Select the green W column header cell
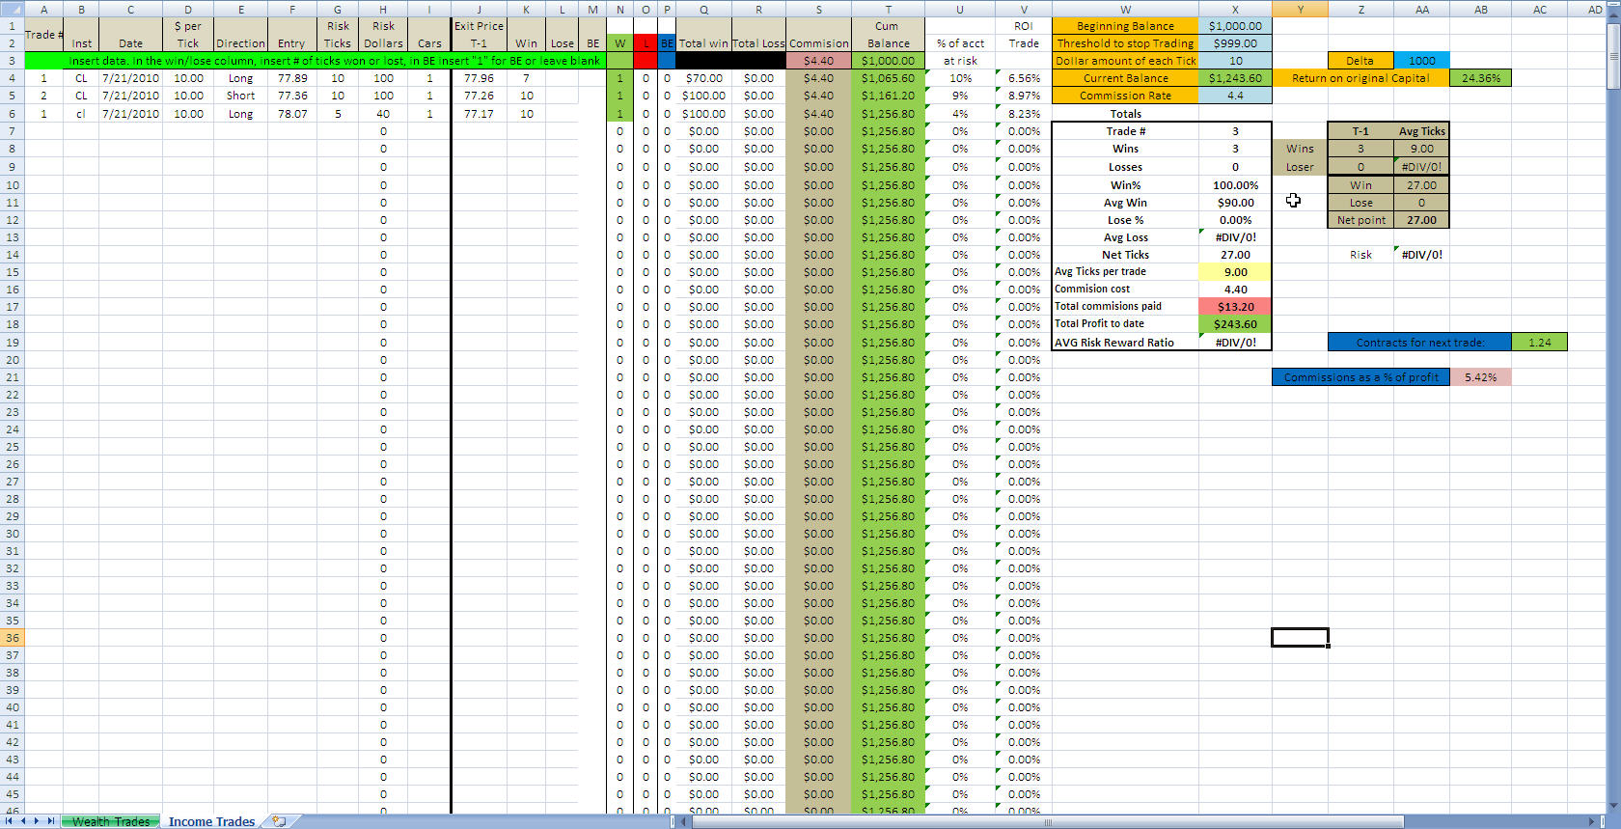This screenshot has height=829, width=1621. [619, 43]
